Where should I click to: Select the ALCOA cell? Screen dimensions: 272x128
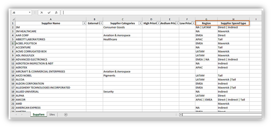pyautogui.click(x=51, y=79)
